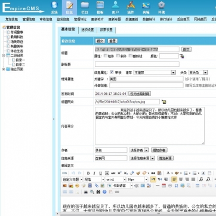Apply superscript X² in editor toolbar
This screenshot has width=216, height=216.
coord(119,173)
